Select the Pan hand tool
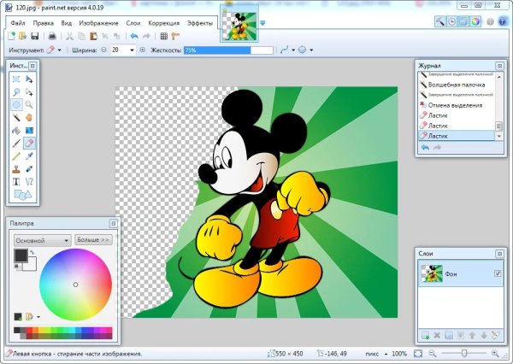513x364 pixels. 29,117
